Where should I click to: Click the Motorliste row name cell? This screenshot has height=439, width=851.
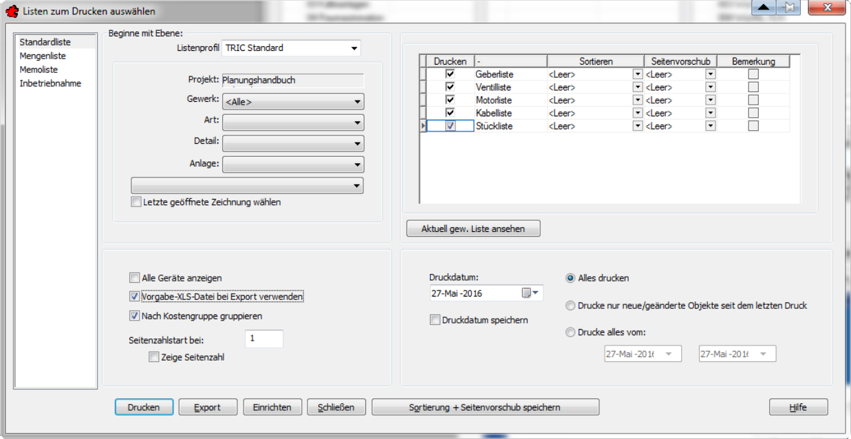(510, 100)
